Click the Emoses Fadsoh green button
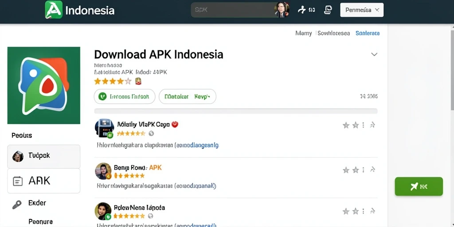Viewport: 454px width, 227px height. tap(125, 96)
